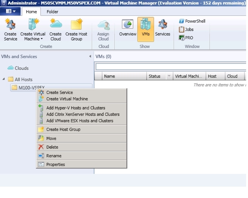Screen dimensions: 248x198
Task: Choose Add VMware ESX Hosts and Clusters
Action: coord(82,121)
